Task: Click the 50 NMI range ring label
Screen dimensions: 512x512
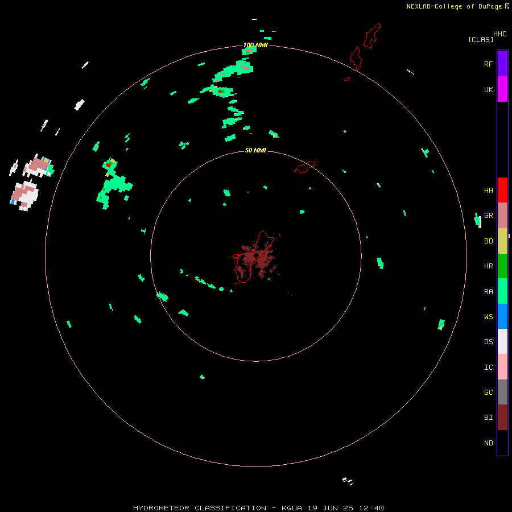Action: [255, 150]
